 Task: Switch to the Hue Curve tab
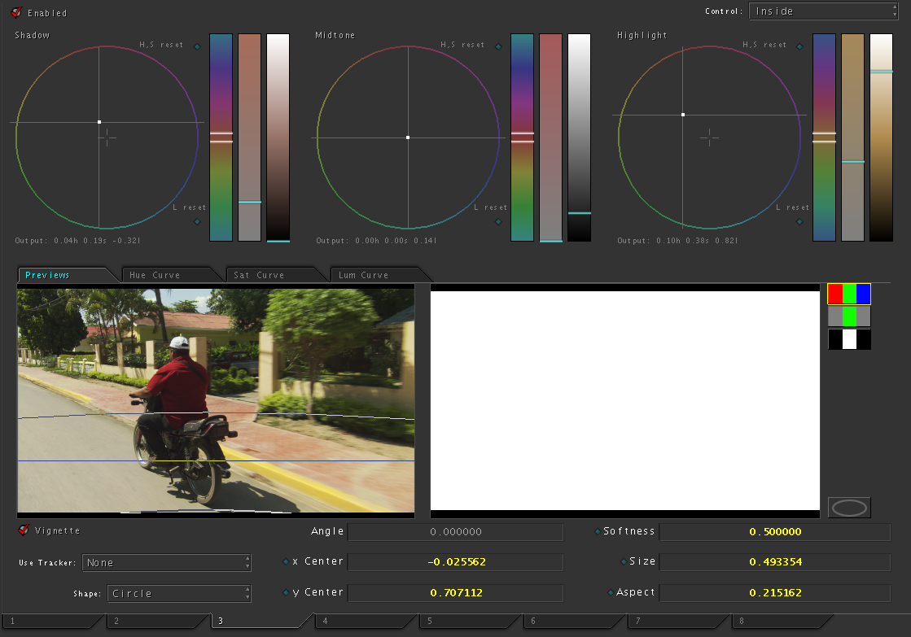155,275
